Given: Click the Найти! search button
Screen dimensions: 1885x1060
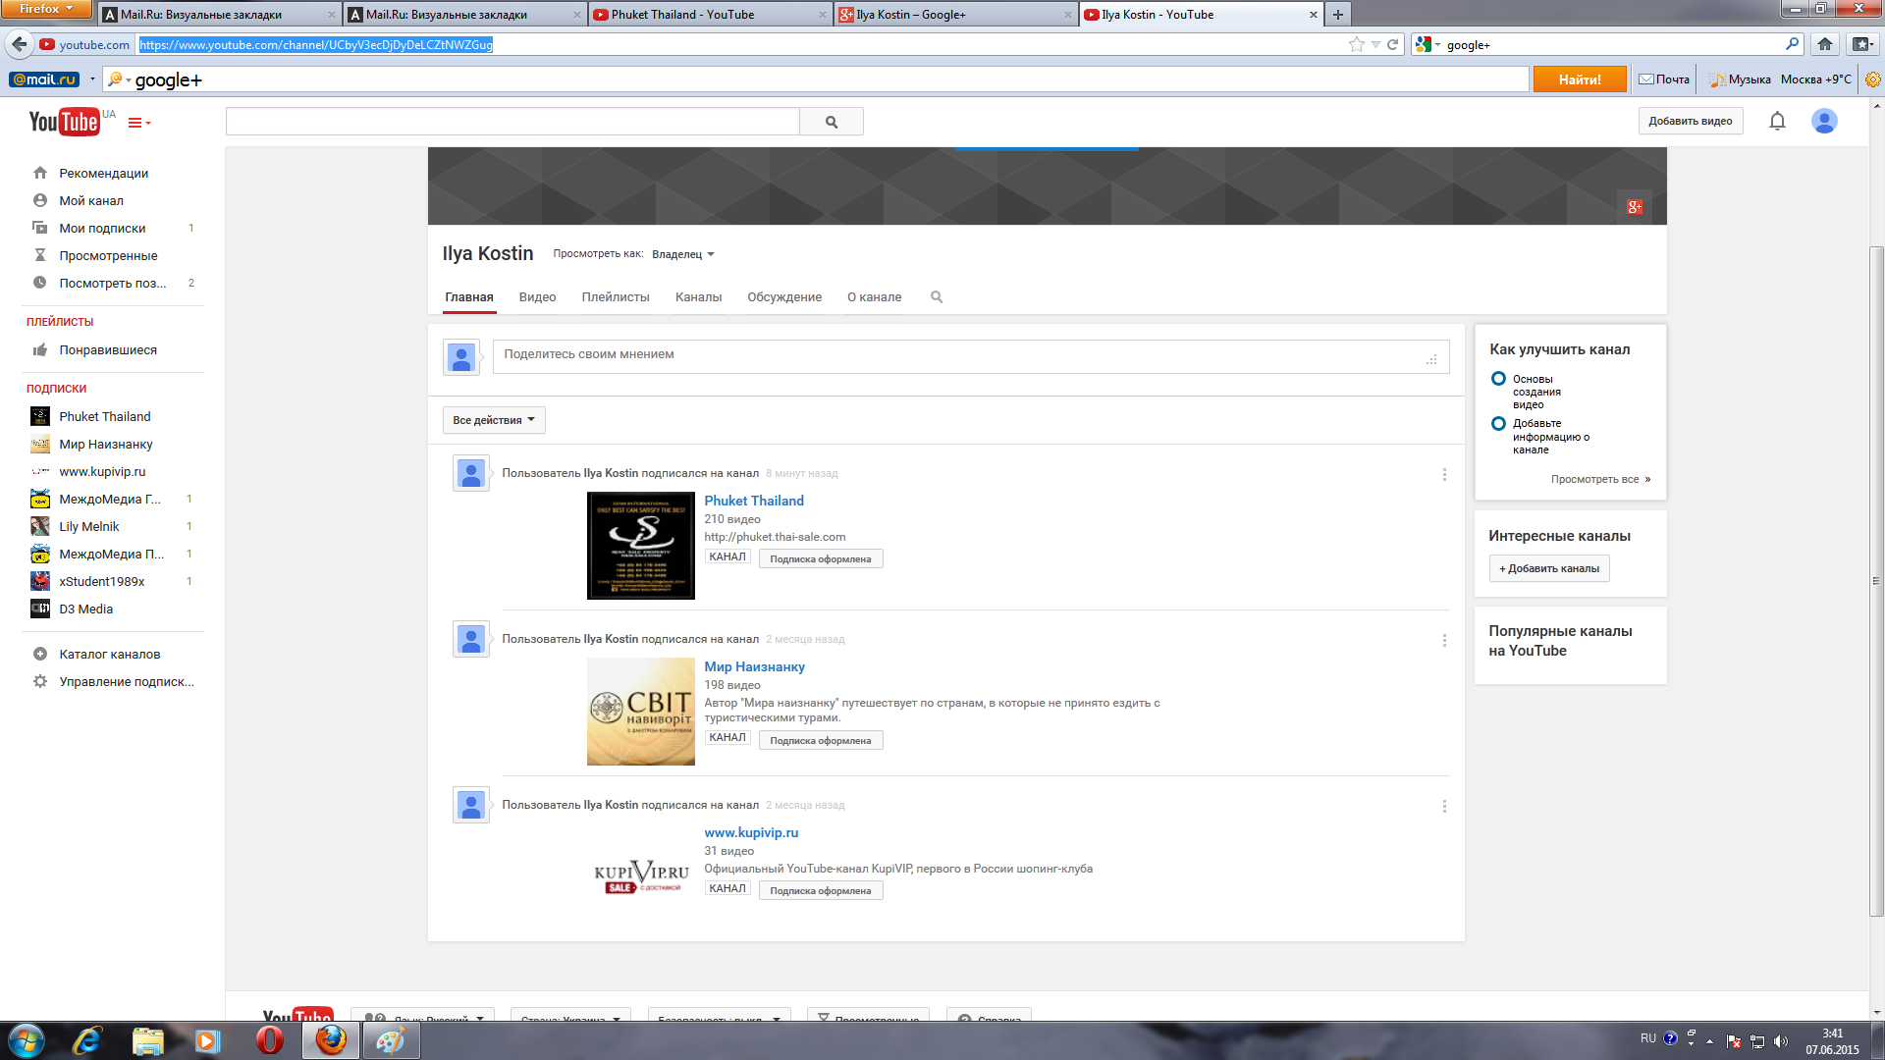Looking at the screenshot, I should pyautogui.click(x=1579, y=79).
